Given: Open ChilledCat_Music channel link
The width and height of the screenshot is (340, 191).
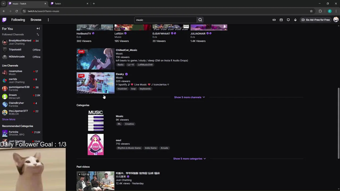Looking at the screenshot, I should pos(126,50).
